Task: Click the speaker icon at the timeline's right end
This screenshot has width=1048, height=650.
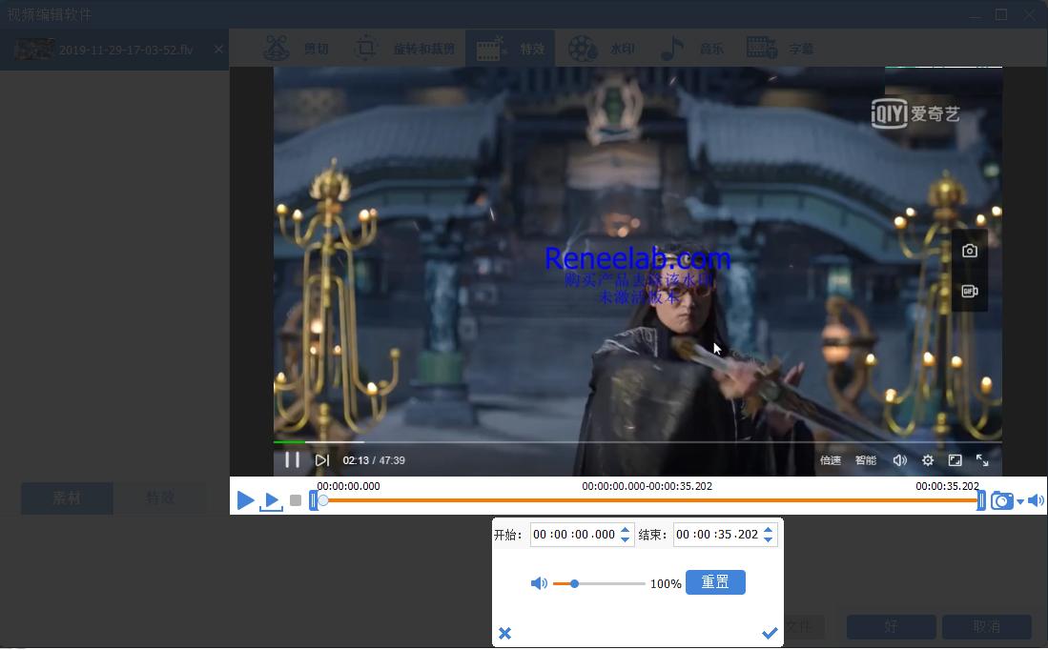Action: click(1036, 500)
